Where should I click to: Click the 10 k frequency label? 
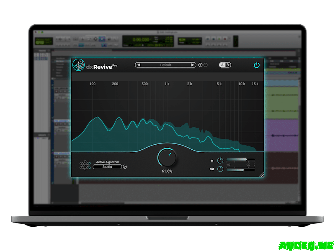242,84
